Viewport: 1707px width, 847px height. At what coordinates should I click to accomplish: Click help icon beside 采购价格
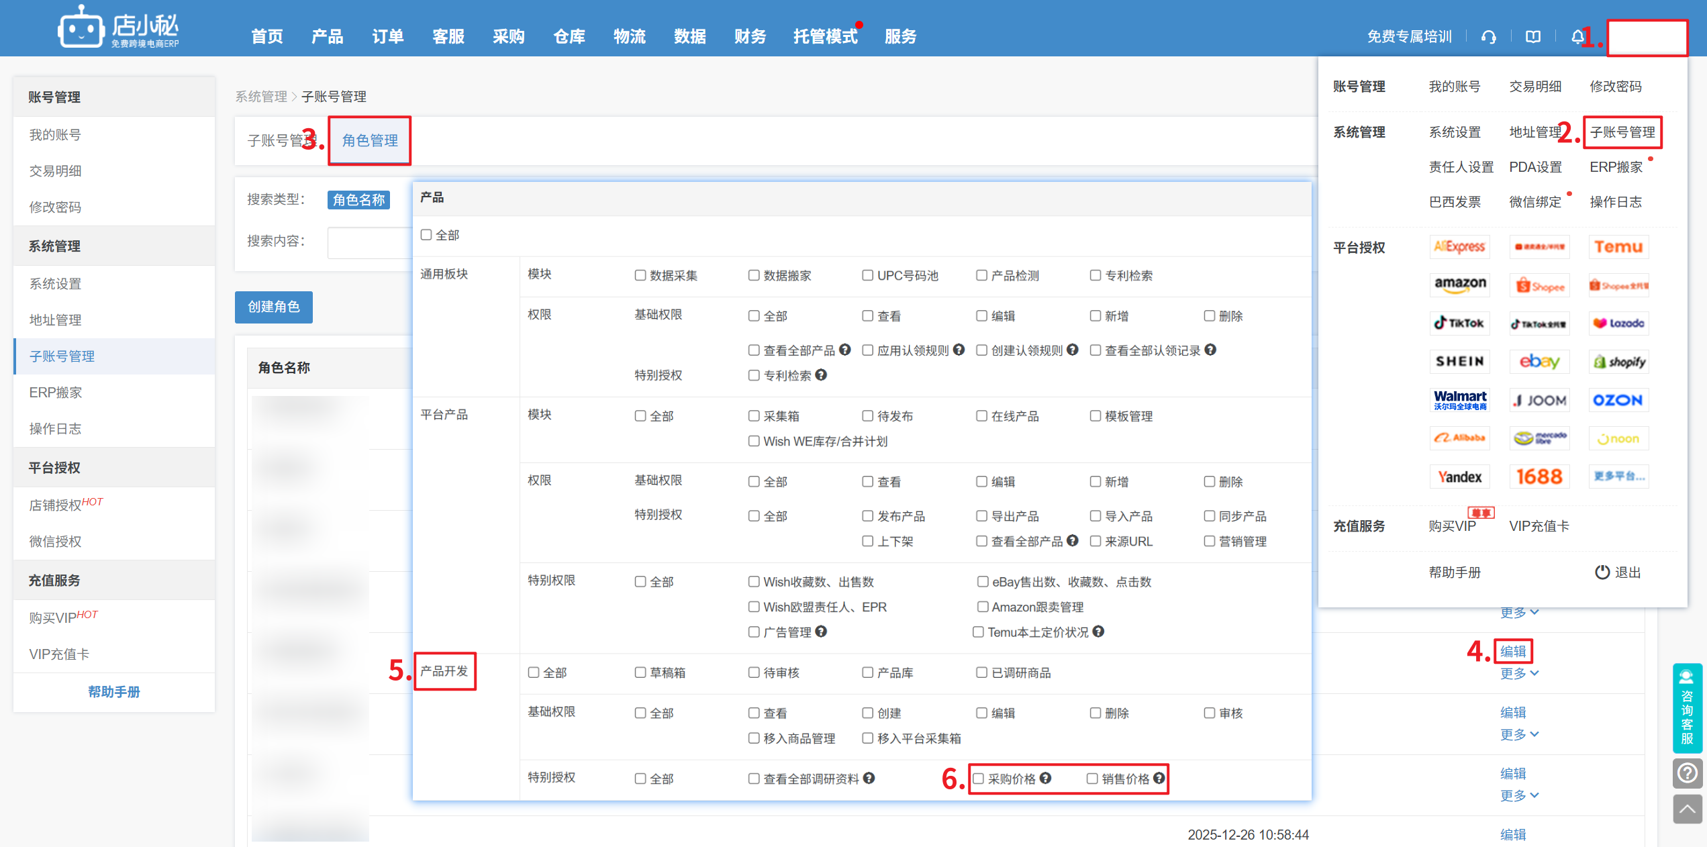pyautogui.click(x=1045, y=778)
